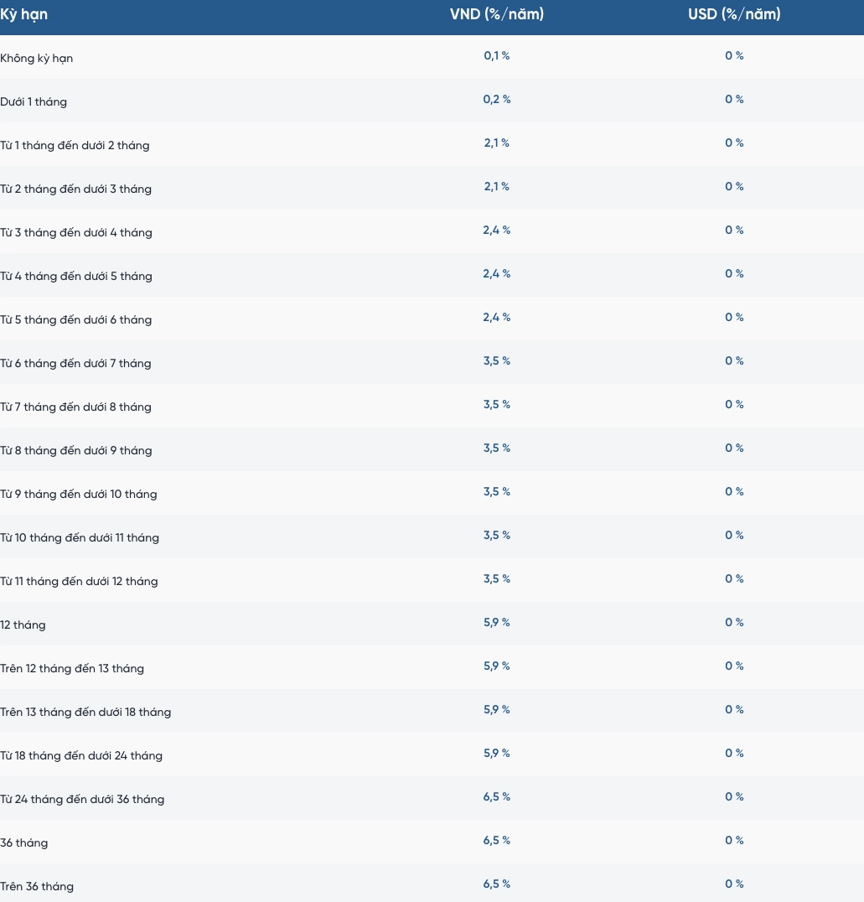The height and width of the screenshot is (902, 864).
Task: Click the 0,1 % VND rate
Action: (496, 56)
